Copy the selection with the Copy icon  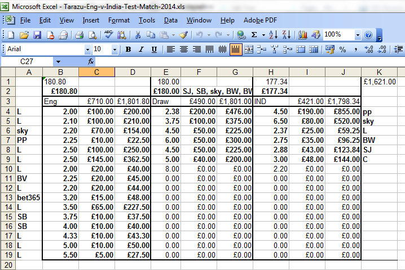point(151,35)
